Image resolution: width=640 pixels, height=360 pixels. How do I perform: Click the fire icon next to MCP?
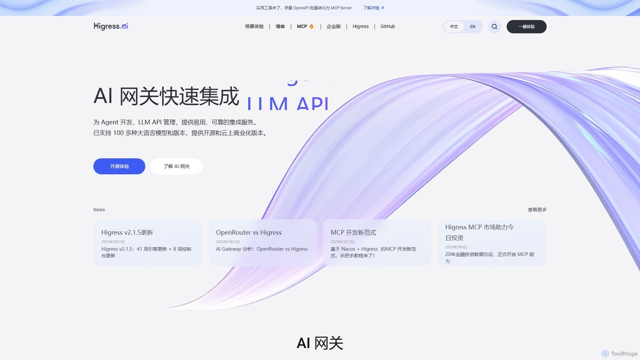(311, 26)
